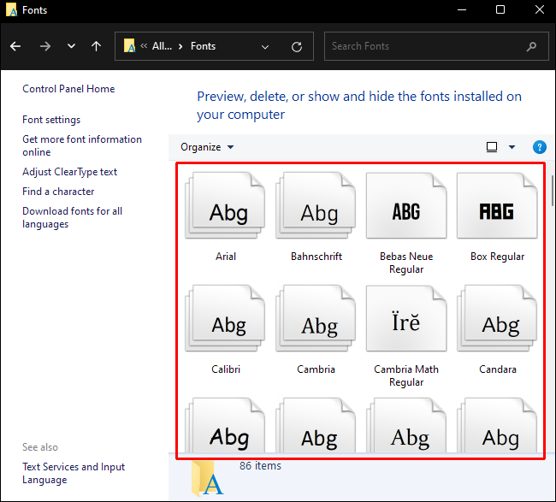Open Font settings link
Screen dimensions: 556x502
[x=51, y=120]
